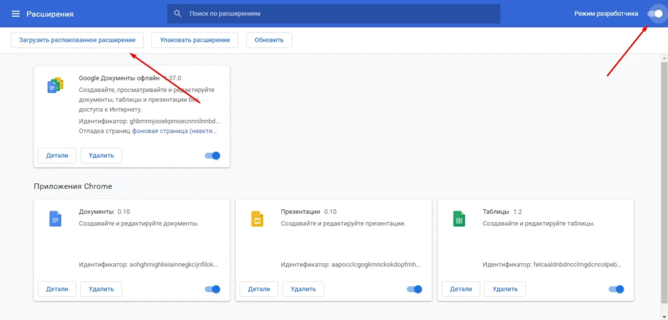Open Детали for Таблицы app
This screenshot has width=668, height=320.
point(461,289)
